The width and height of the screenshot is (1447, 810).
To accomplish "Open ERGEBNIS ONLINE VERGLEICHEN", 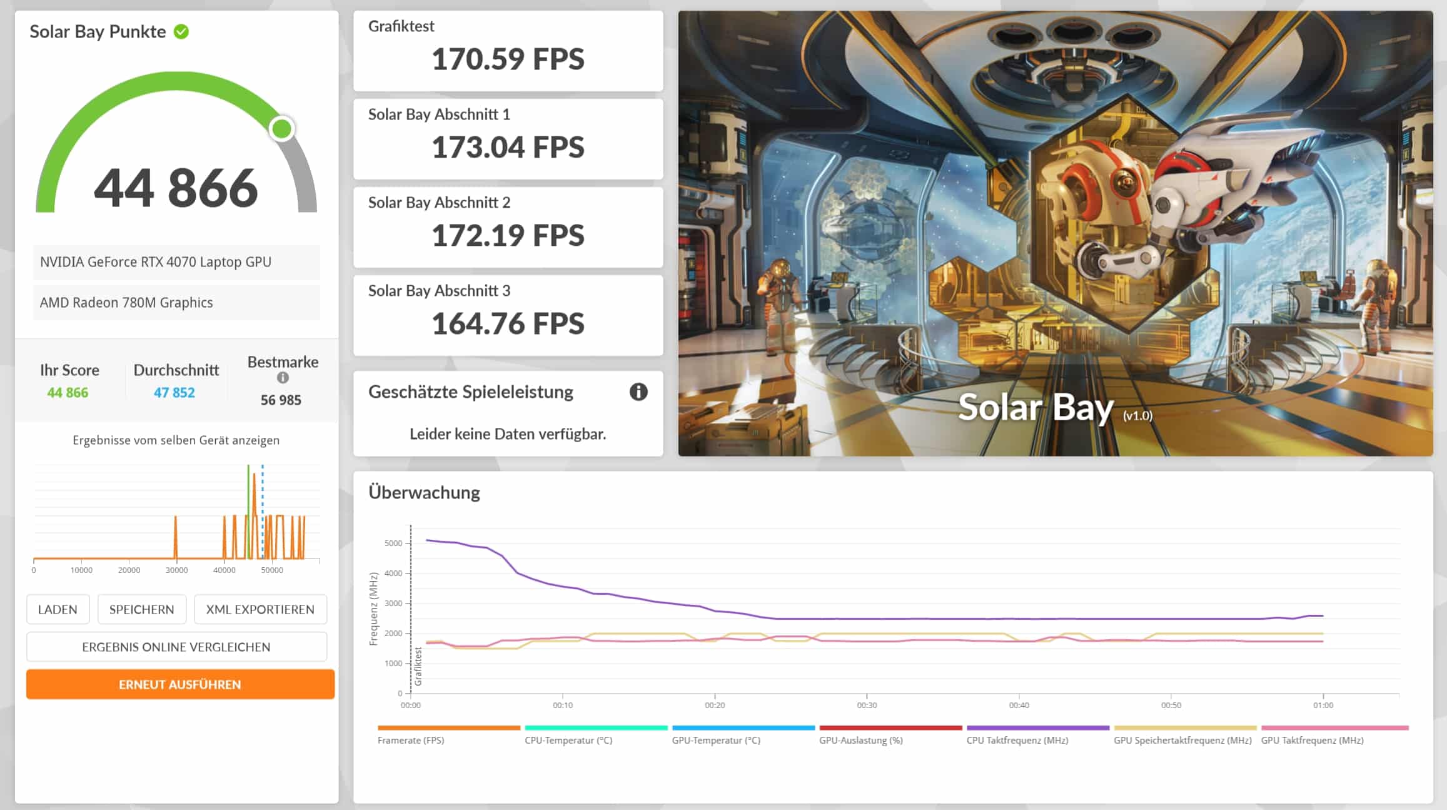I will pyautogui.click(x=176, y=647).
